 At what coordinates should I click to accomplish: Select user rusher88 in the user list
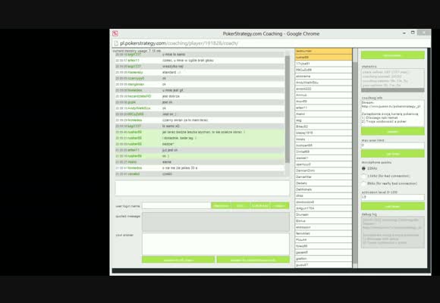tap(323, 57)
